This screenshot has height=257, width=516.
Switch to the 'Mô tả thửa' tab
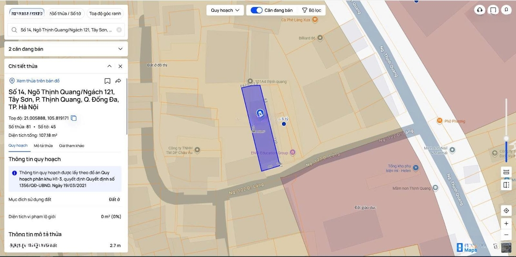pyautogui.click(x=43, y=145)
